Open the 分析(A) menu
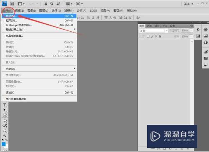The image size is (209, 152). click(82, 10)
